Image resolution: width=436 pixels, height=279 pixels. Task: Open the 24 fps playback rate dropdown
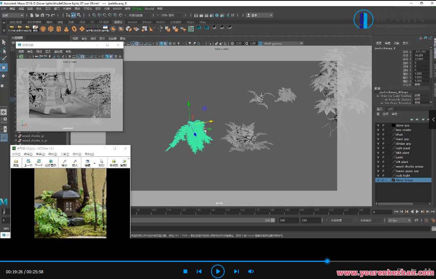(398, 220)
